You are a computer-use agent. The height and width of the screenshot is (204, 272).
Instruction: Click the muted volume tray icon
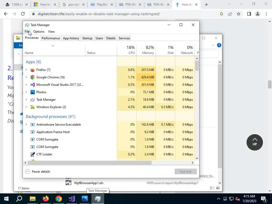[x=238, y=199]
